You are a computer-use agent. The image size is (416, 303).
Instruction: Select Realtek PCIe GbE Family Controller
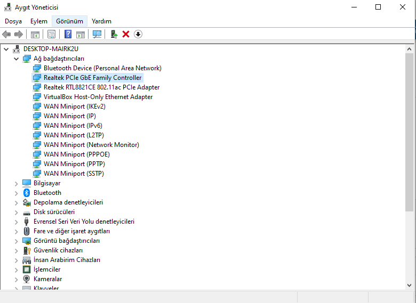click(x=93, y=78)
